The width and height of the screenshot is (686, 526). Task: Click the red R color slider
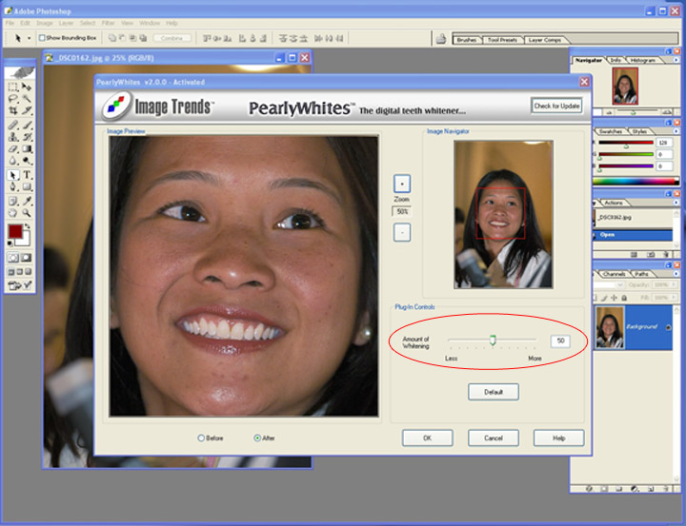pos(626,143)
